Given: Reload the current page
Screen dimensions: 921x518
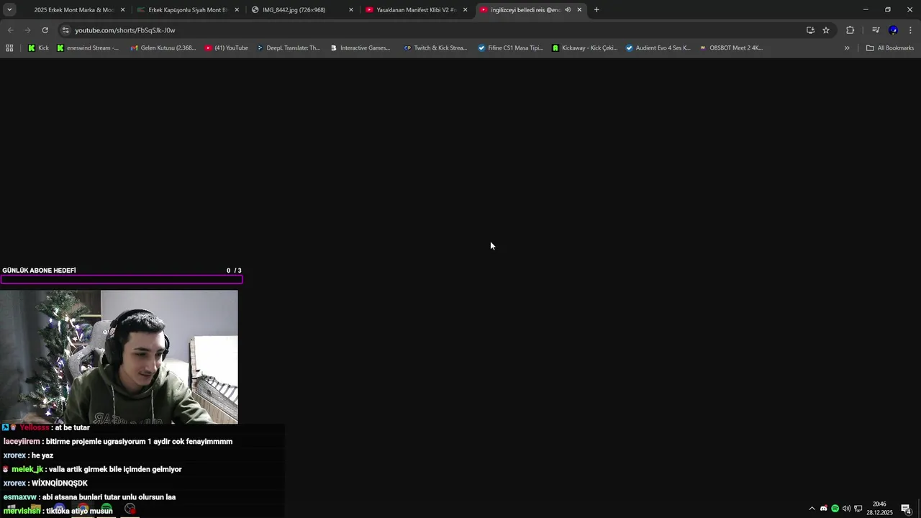Looking at the screenshot, I should (x=45, y=30).
